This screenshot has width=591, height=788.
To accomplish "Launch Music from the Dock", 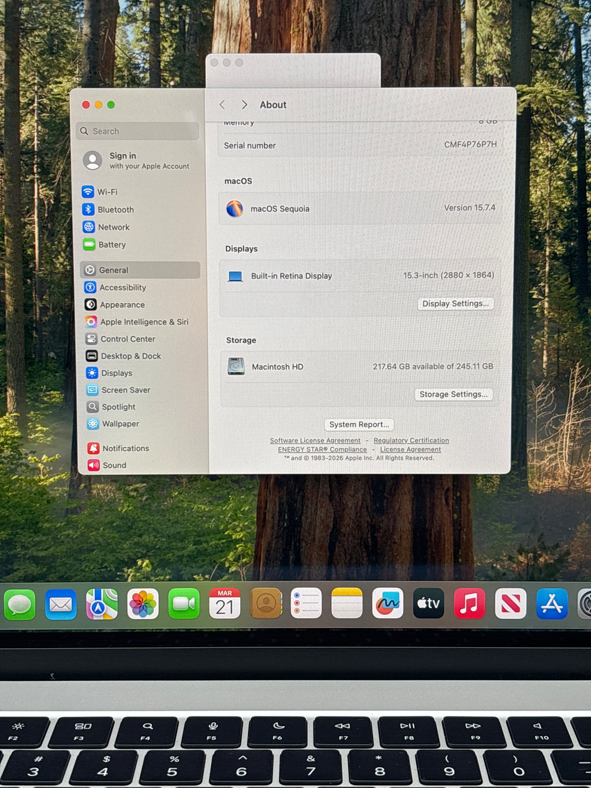I will tap(470, 604).
